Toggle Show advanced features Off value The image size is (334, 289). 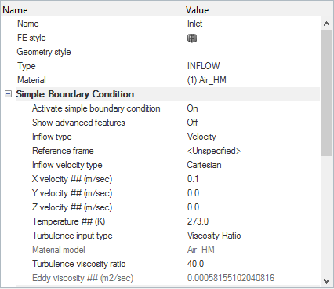tap(192, 123)
